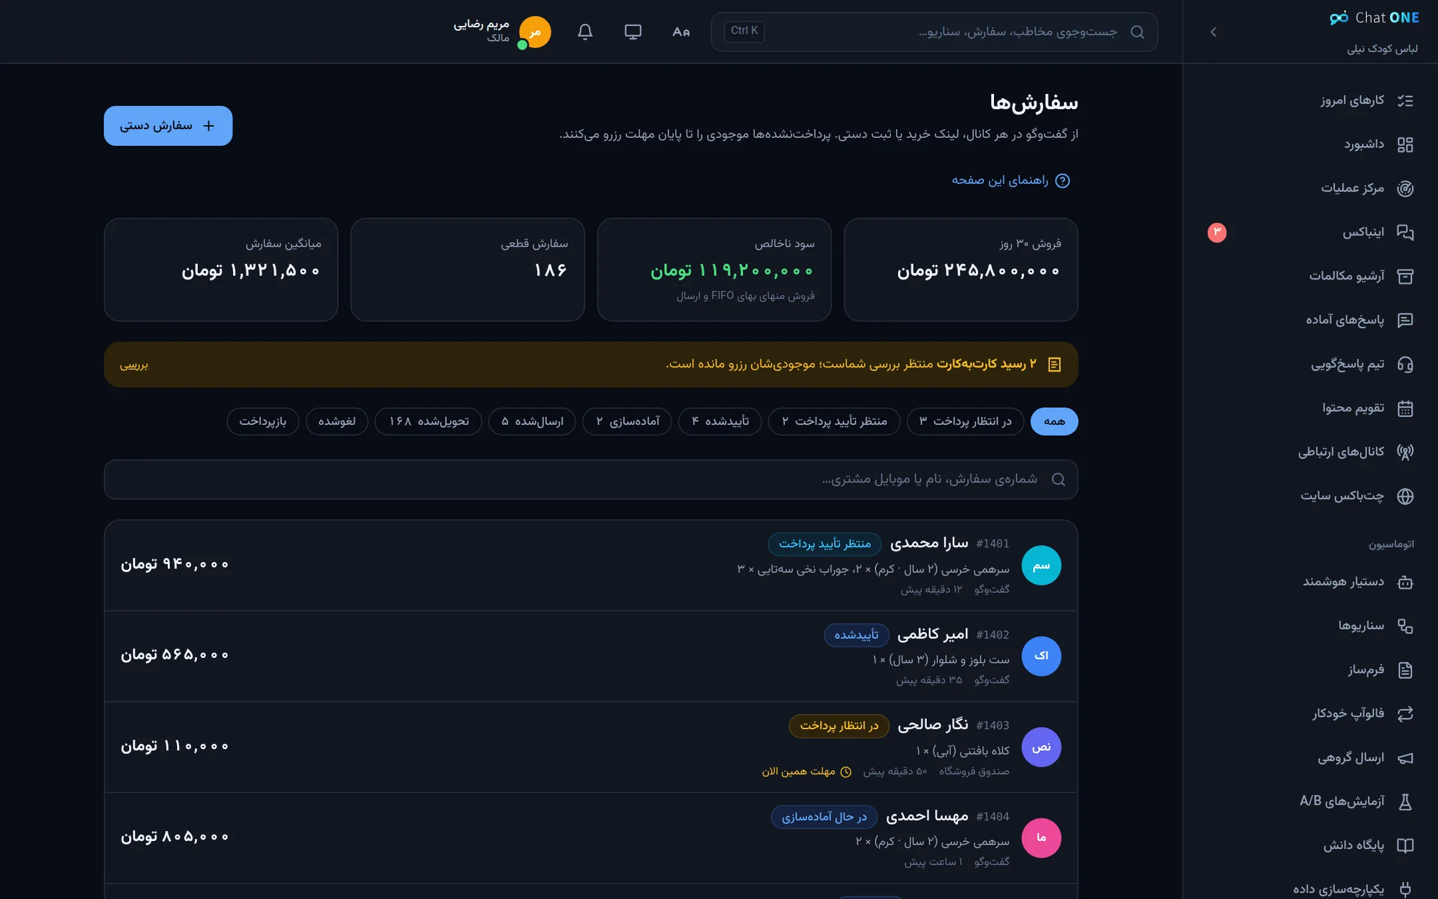Open مریم رضایی user profile menu
Screen dimensions: 1438x899
[x=503, y=32]
